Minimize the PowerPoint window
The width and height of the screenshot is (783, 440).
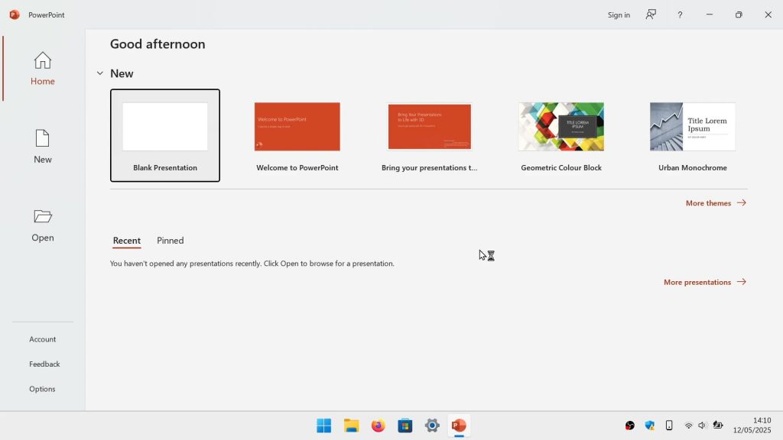coord(709,15)
